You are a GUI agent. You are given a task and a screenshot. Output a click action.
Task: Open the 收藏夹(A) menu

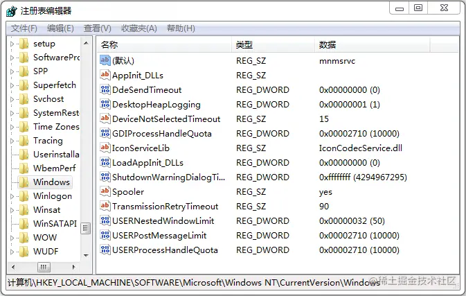[138, 28]
